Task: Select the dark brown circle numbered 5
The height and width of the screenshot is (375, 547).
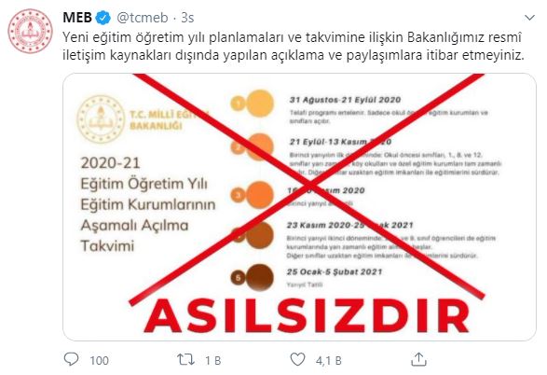Action: click(239, 278)
